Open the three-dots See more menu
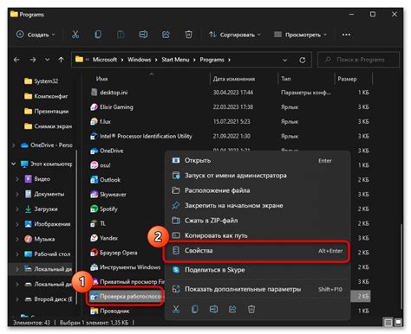 pos(346,35)
